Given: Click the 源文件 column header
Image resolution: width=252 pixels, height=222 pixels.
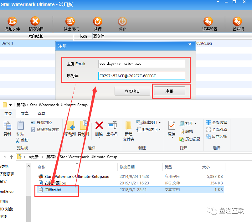Looking at the screenshot, I should click(x=99, y=36).
